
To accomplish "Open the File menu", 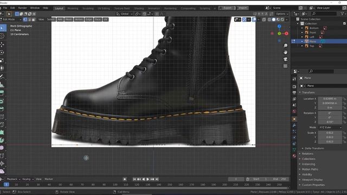I will (x=5, y=8).
